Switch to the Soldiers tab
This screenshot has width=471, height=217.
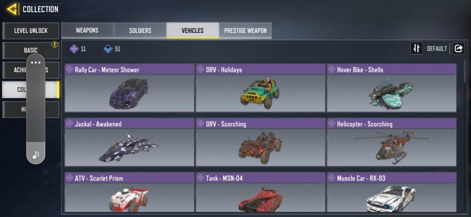tap(140, 30)
